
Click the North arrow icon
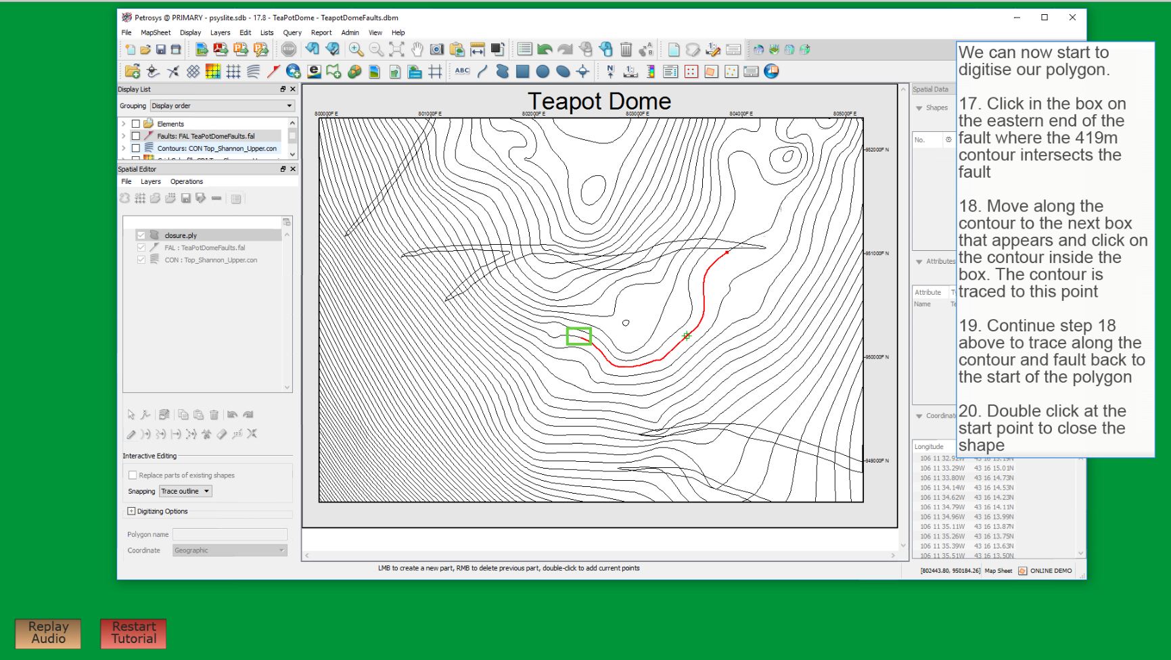pos(610,71)
